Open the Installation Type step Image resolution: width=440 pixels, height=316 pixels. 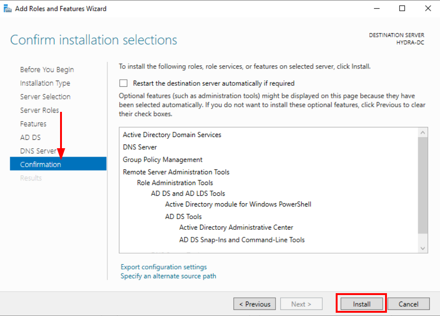[x=45, y=83]
